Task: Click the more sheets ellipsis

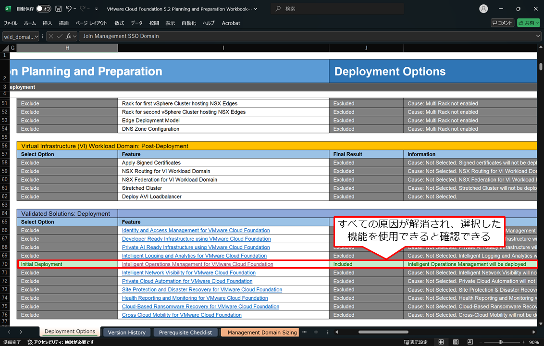Action: [304, 332]
